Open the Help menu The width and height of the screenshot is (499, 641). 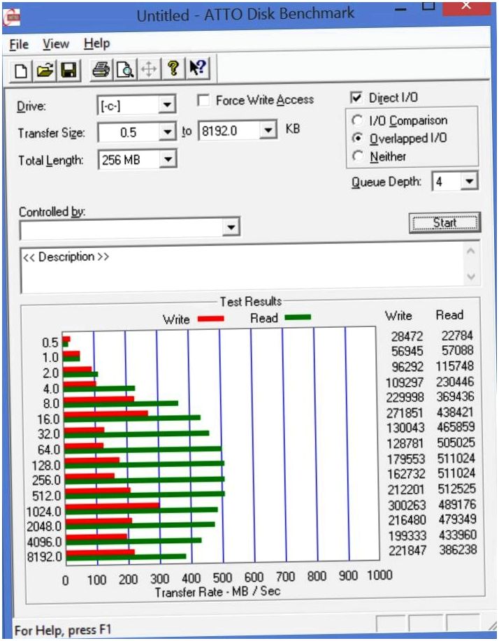click(x=97, y=43)
